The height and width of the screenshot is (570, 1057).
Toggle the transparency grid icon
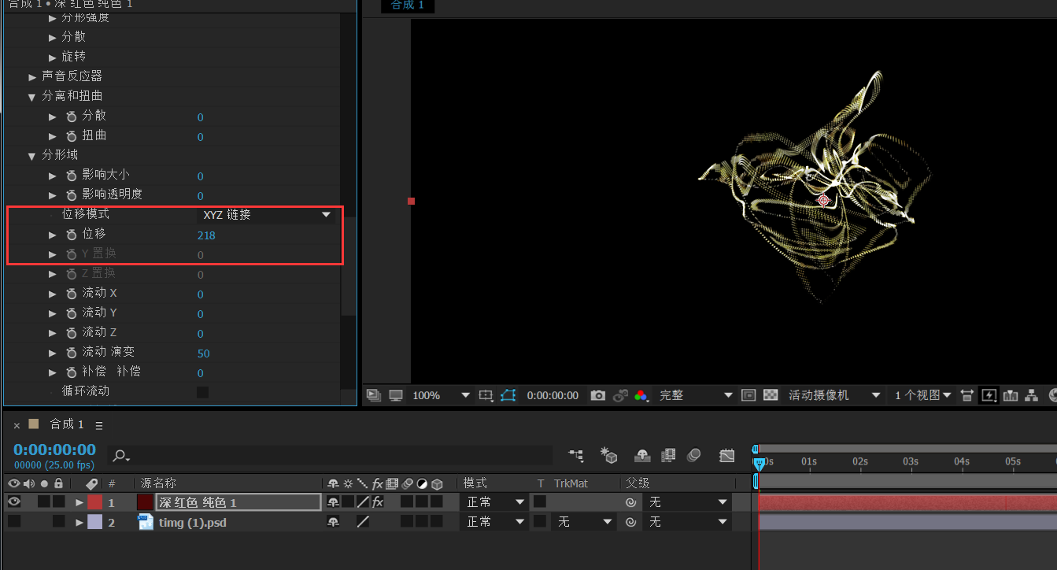771,395
